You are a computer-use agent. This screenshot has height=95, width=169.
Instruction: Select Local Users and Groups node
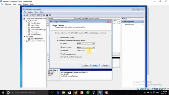coord(38,30)
